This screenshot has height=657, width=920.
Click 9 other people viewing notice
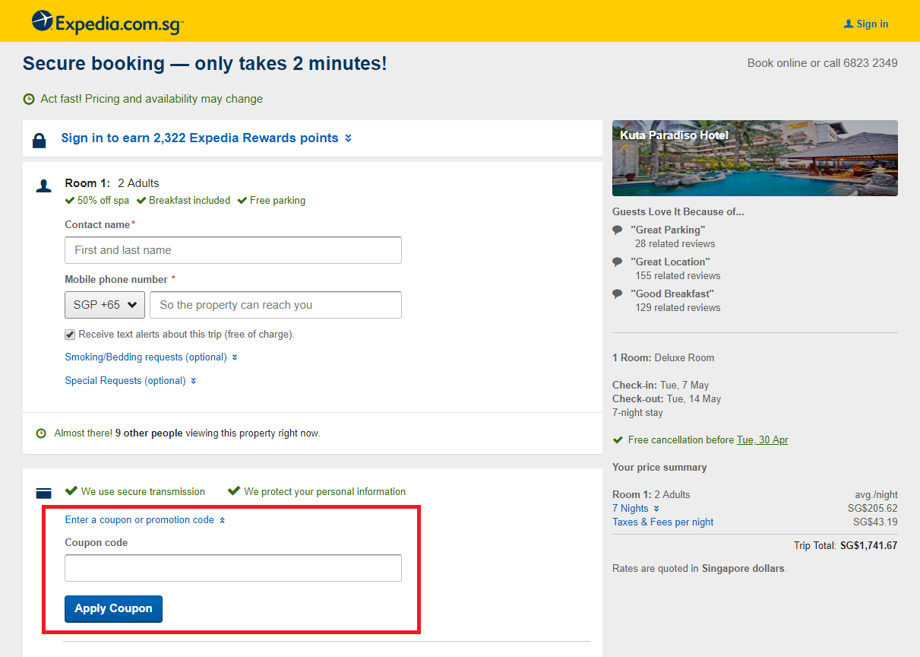[187, 433]
